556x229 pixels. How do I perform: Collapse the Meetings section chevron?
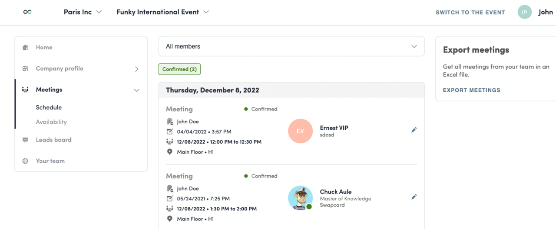click(x=137, y=90)
